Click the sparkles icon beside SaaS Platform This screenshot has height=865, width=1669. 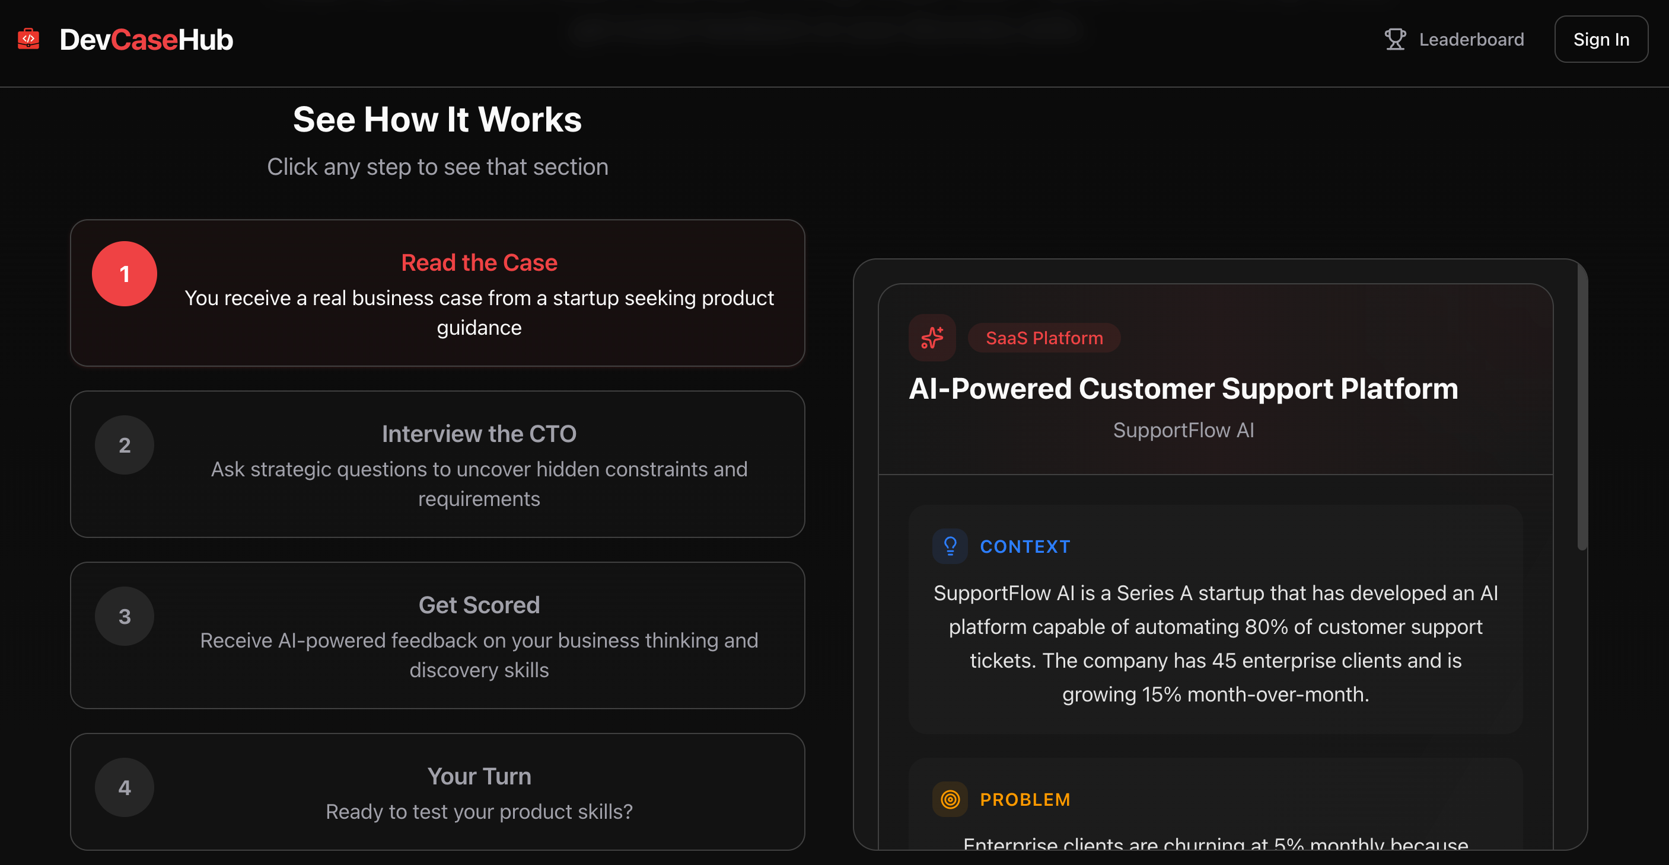click(x=932, y=338)
